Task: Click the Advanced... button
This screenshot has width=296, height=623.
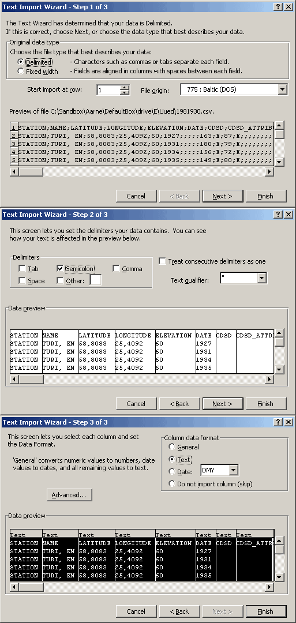Action: tap(69, 495)
